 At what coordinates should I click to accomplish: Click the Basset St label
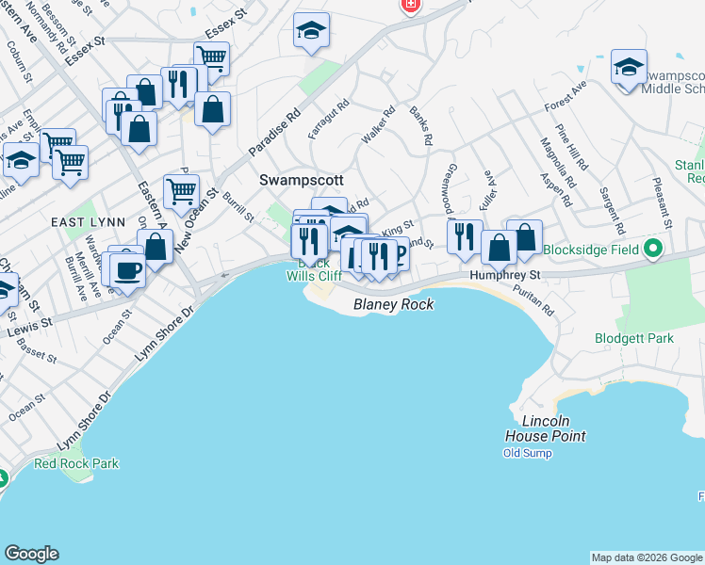click(x=37, y=350)
